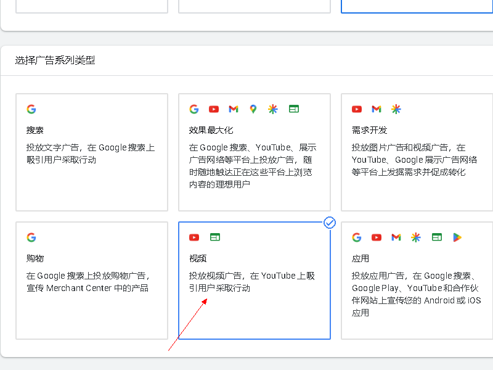Select the 需求开发 campaign type card
This screenshot has height=370, width=493.
pyautogui.click(x=417, y=152)
